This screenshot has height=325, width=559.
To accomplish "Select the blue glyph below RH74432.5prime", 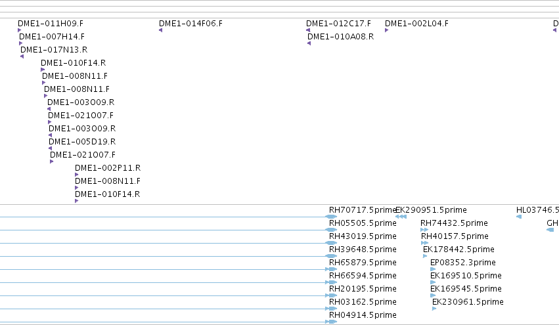I will pos(424,230).
